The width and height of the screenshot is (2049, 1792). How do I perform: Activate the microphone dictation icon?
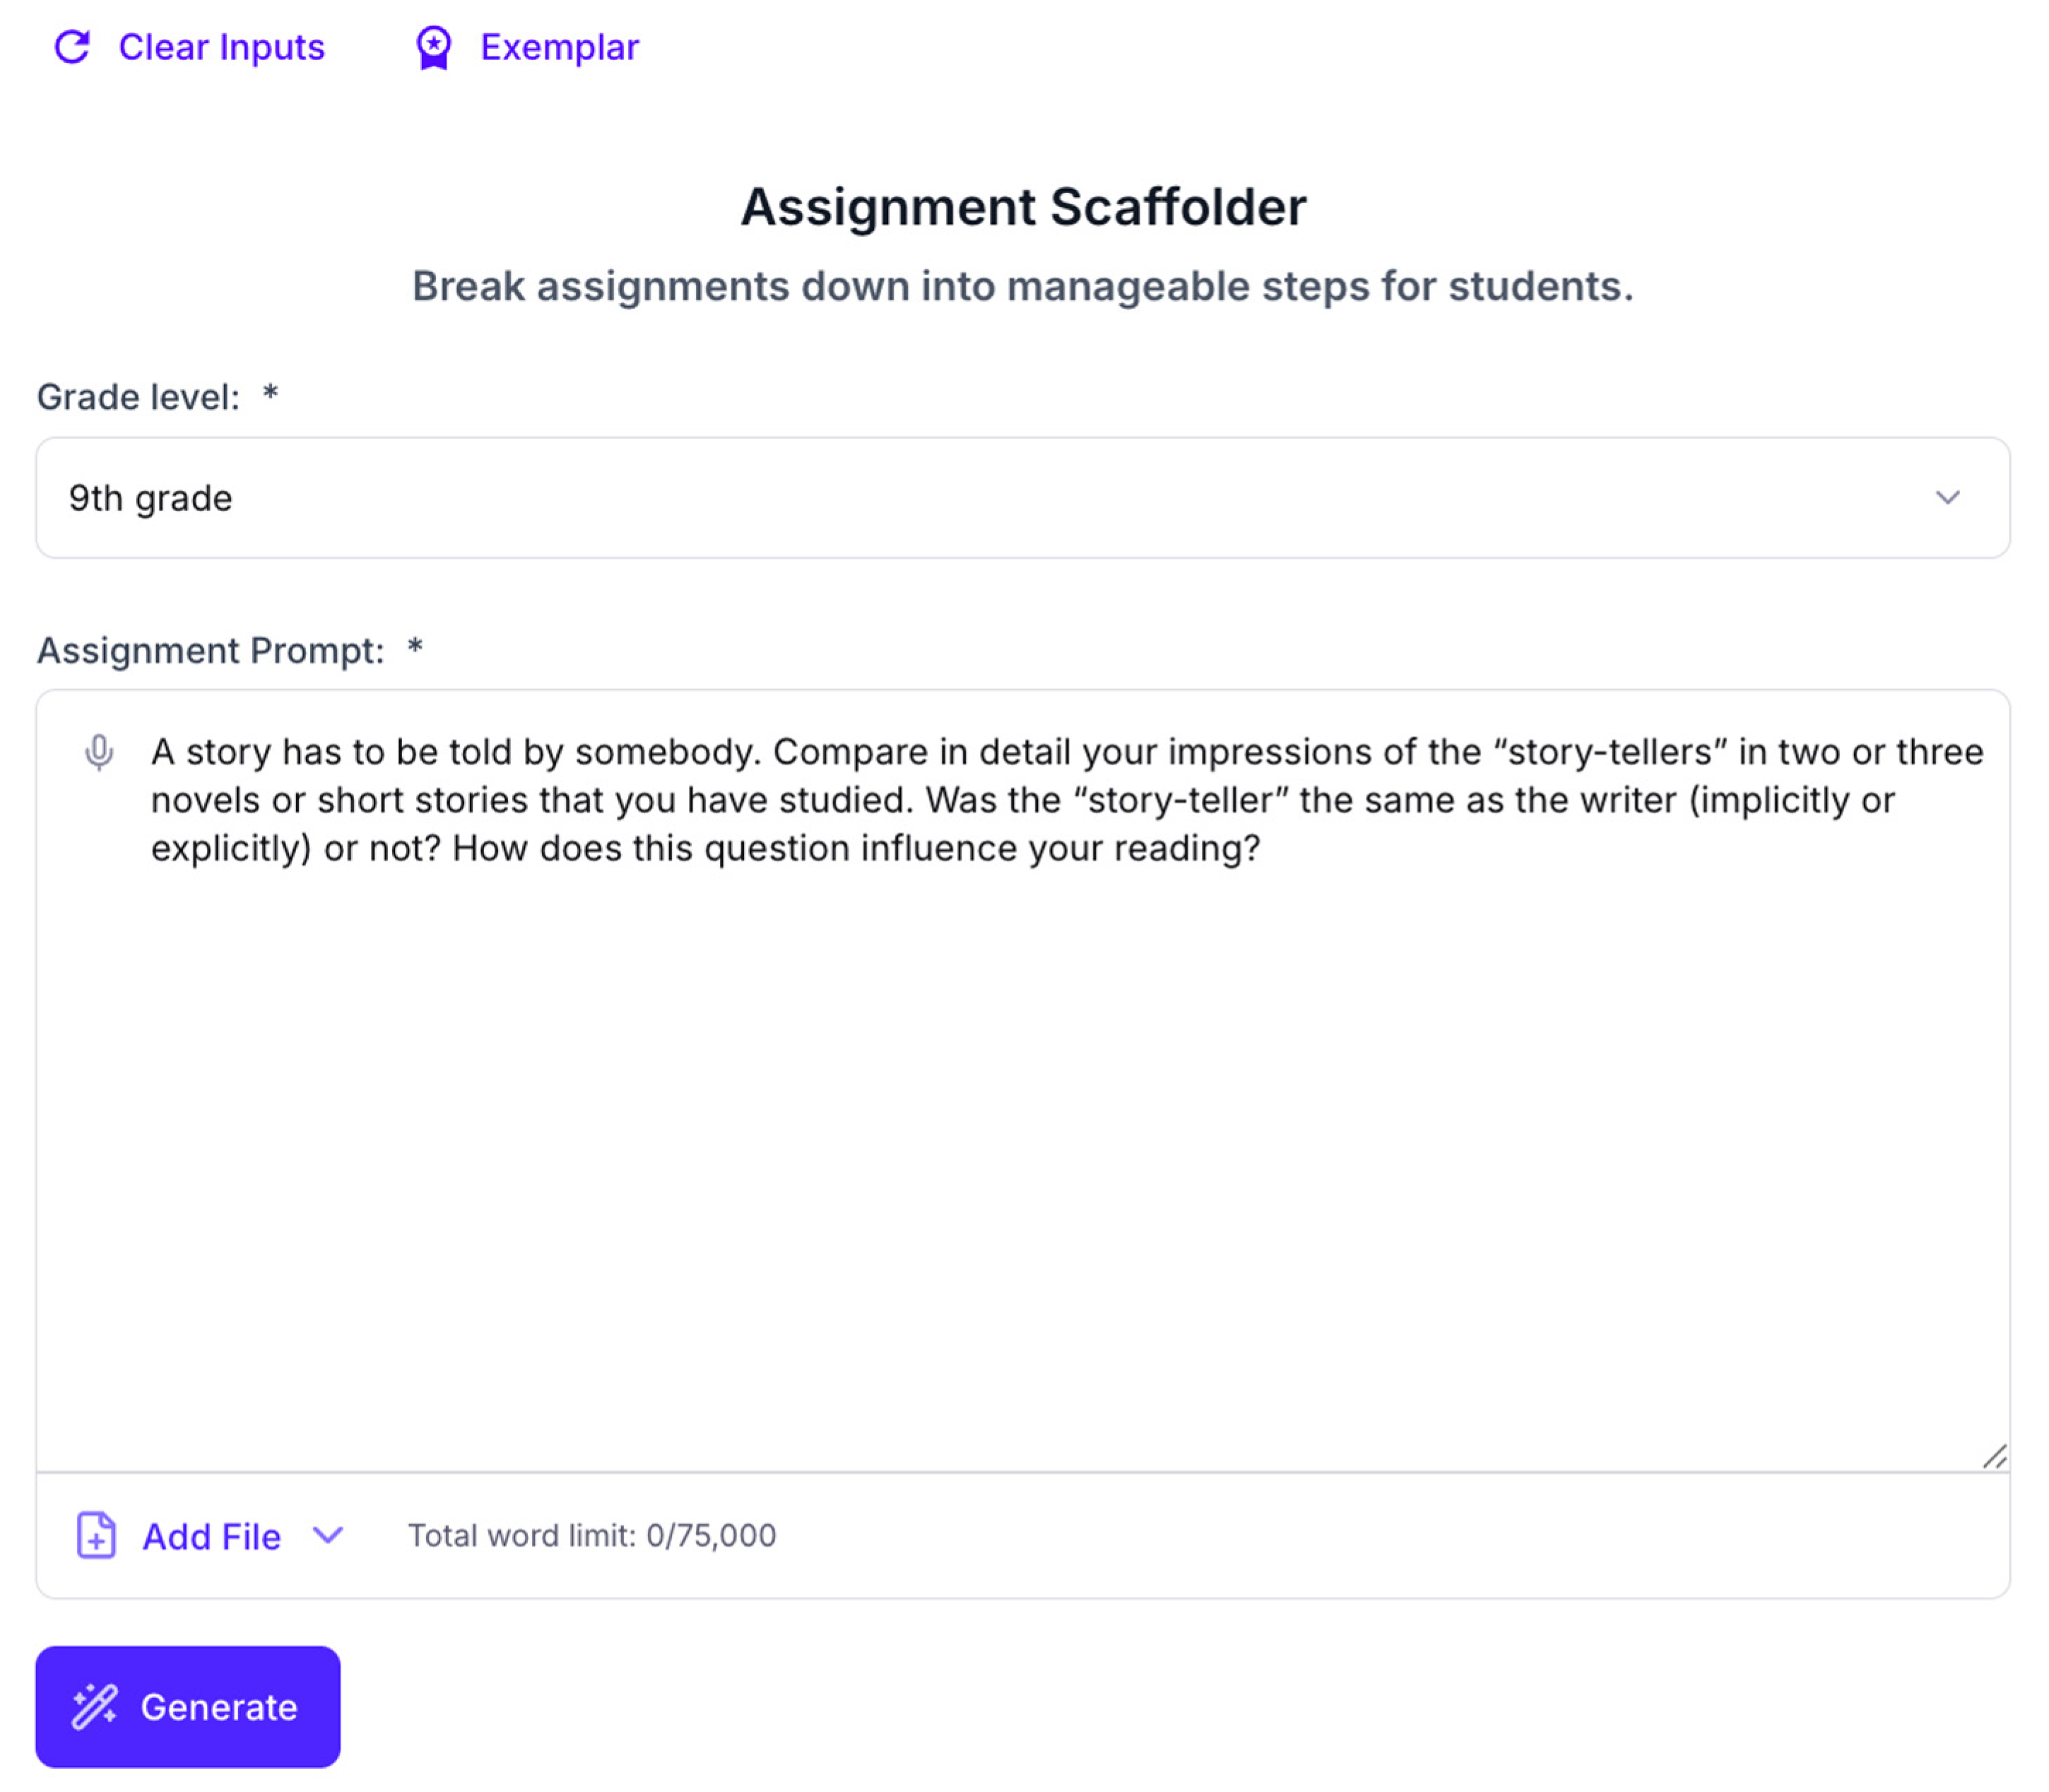tap(99, 753)
